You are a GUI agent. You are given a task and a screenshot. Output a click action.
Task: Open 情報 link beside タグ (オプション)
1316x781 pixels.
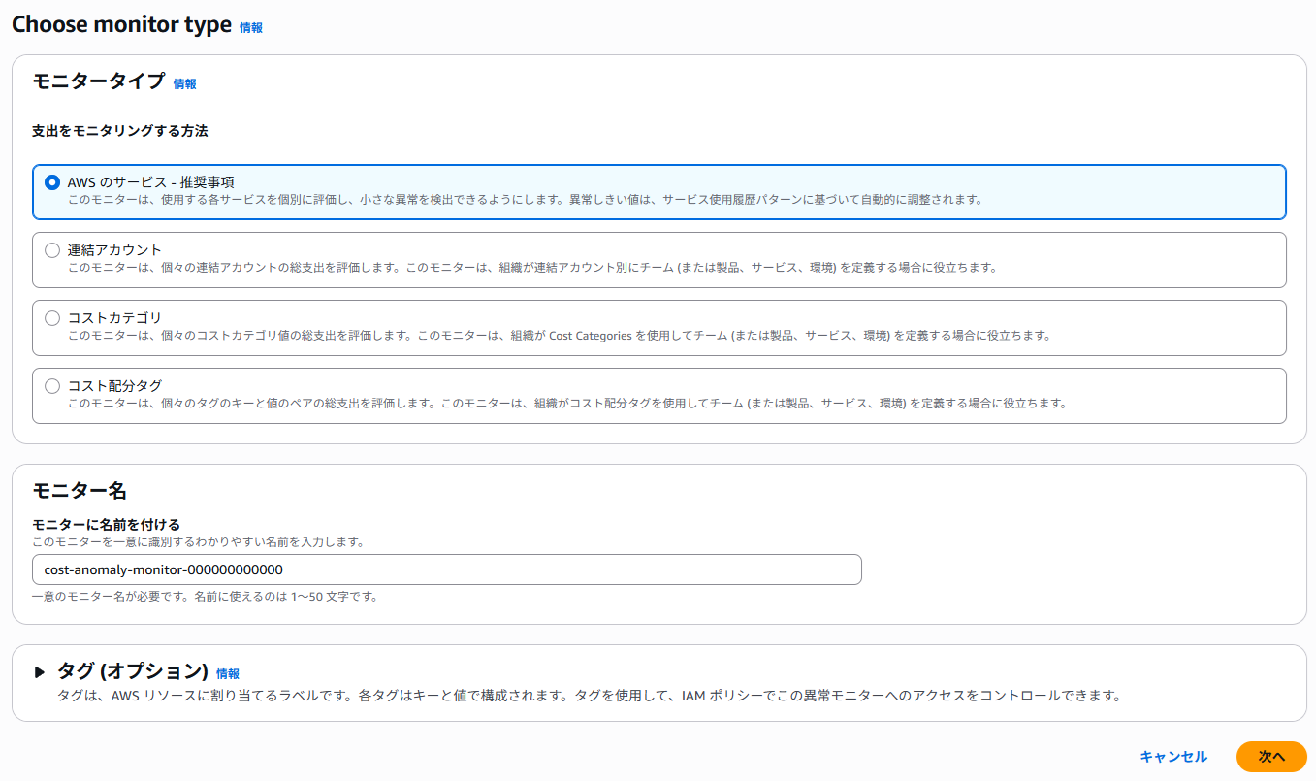tap(228, 673)
